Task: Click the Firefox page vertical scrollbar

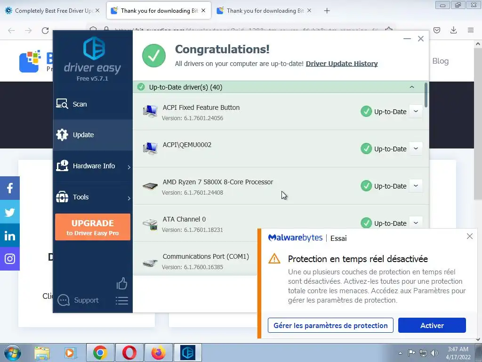Action: [x=478, y=123]
